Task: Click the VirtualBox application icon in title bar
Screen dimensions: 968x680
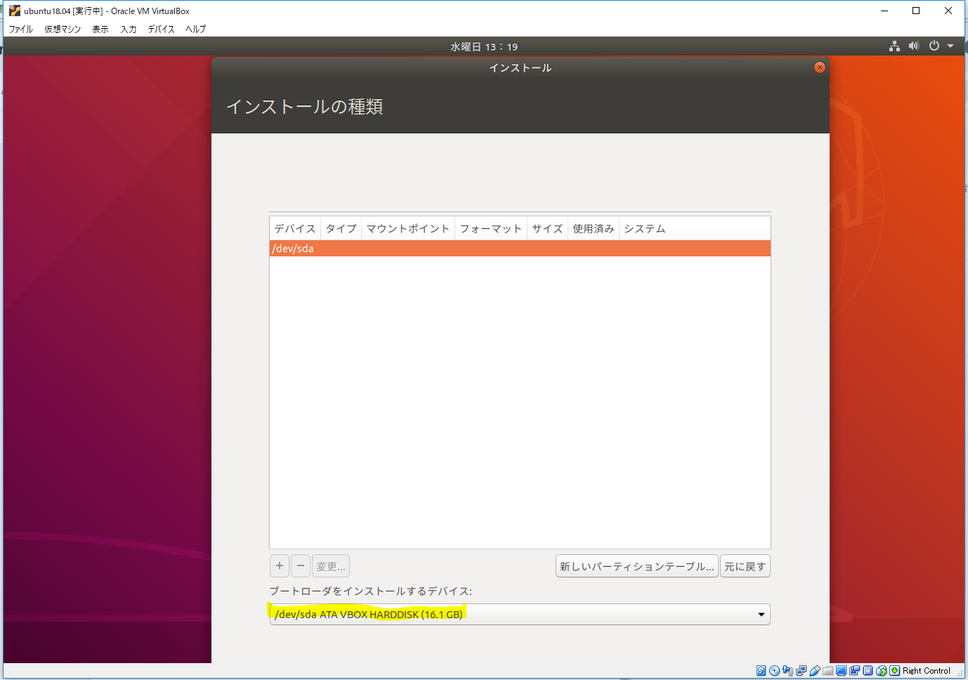Action: tap(15, 11)
